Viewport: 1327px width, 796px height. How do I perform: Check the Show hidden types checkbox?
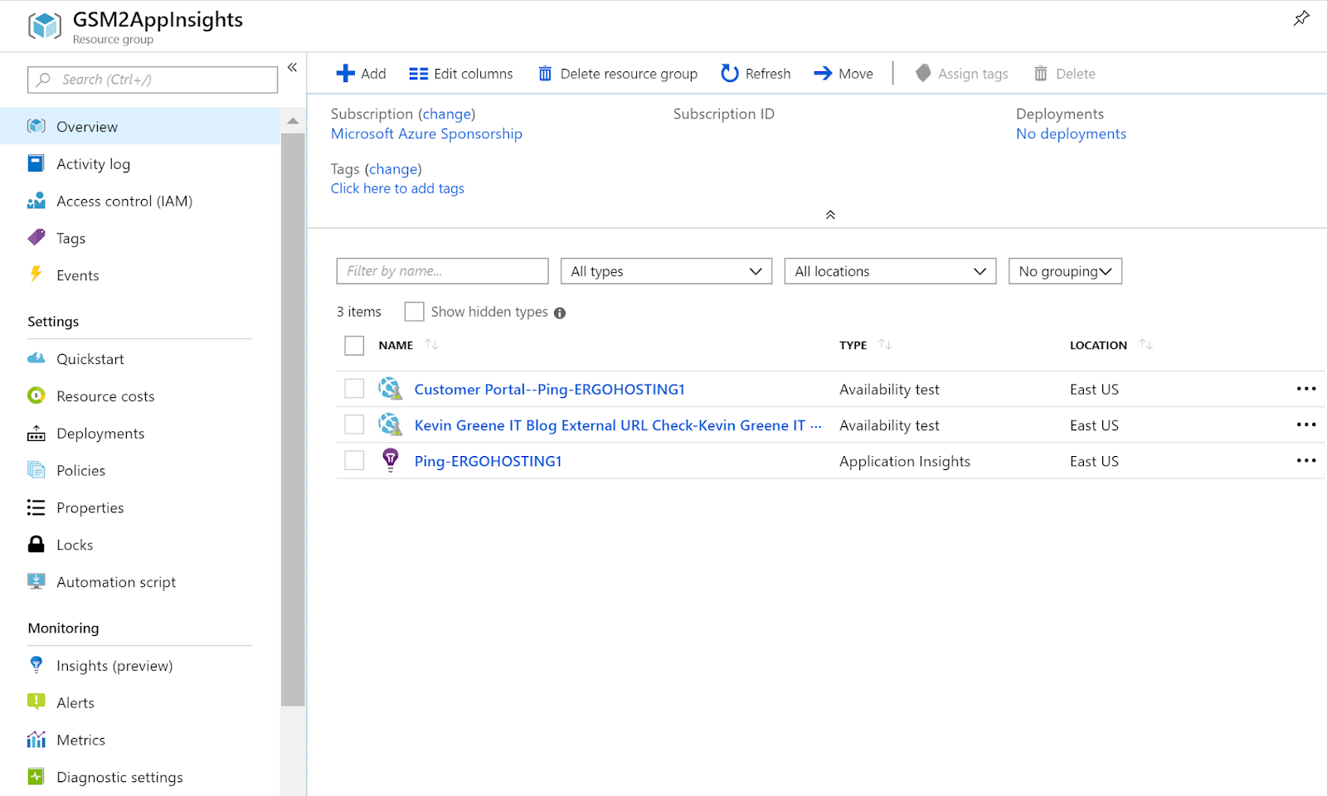pyautogui.click(x=414, y=311)
